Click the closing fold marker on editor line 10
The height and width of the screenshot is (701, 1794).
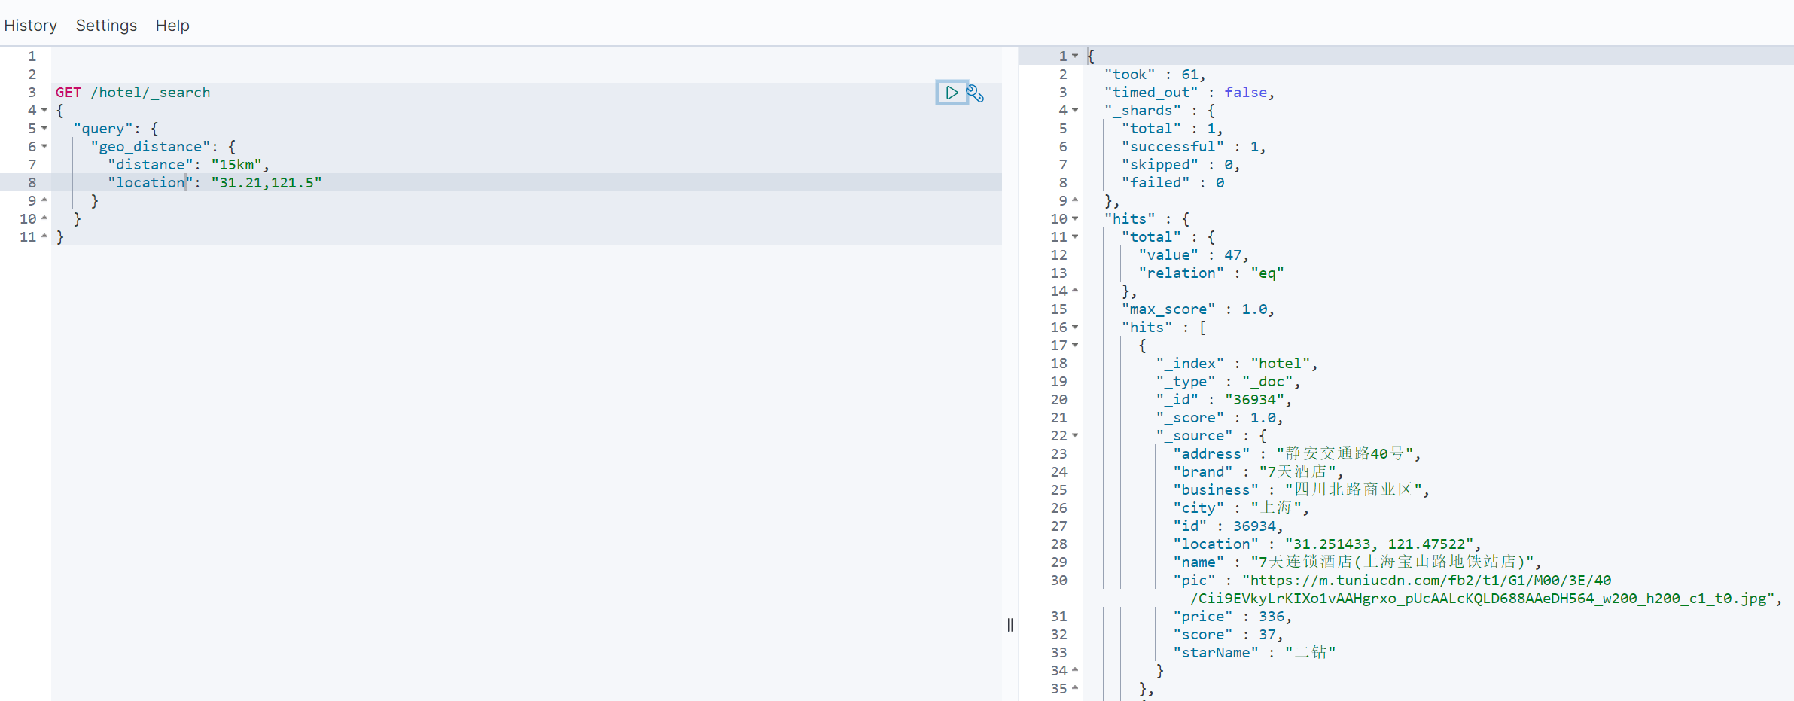click(44, 218)
